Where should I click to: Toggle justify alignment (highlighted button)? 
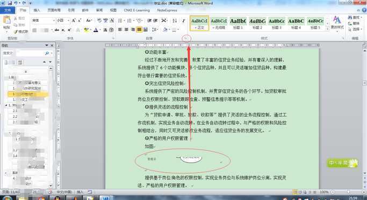coord(139,29)
